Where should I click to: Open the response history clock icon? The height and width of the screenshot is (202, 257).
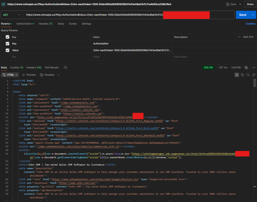click(66, 68)
